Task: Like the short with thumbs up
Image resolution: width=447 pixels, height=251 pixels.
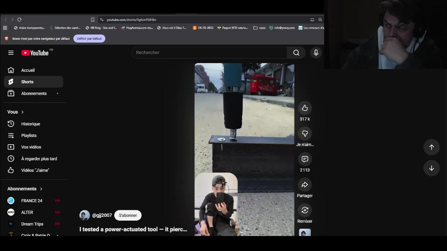Action: pyautogui.click(x=305, y=108)
